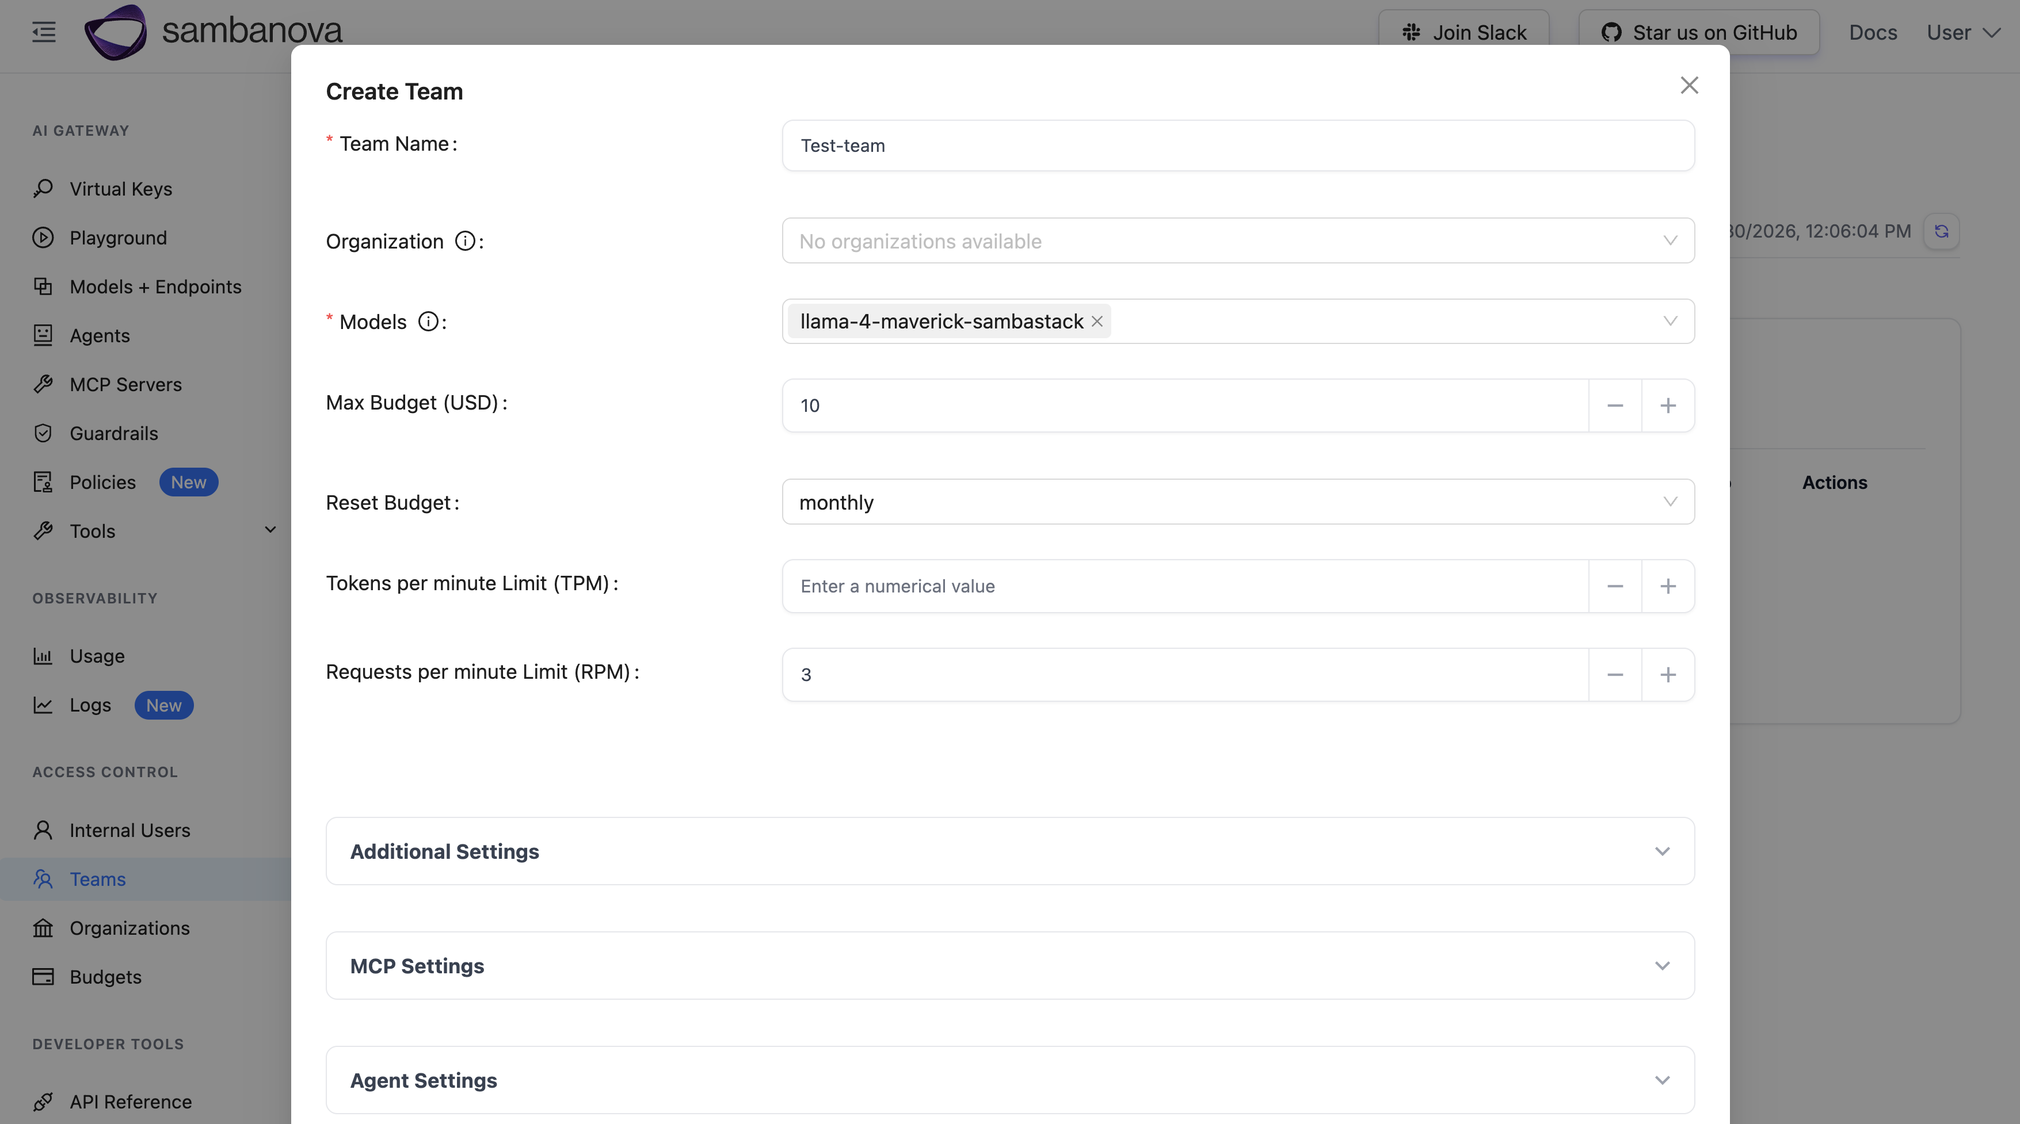The image size is (2020, 1124).
Task: Go to Virtual Keys page
Action: [x=121, y=189]
